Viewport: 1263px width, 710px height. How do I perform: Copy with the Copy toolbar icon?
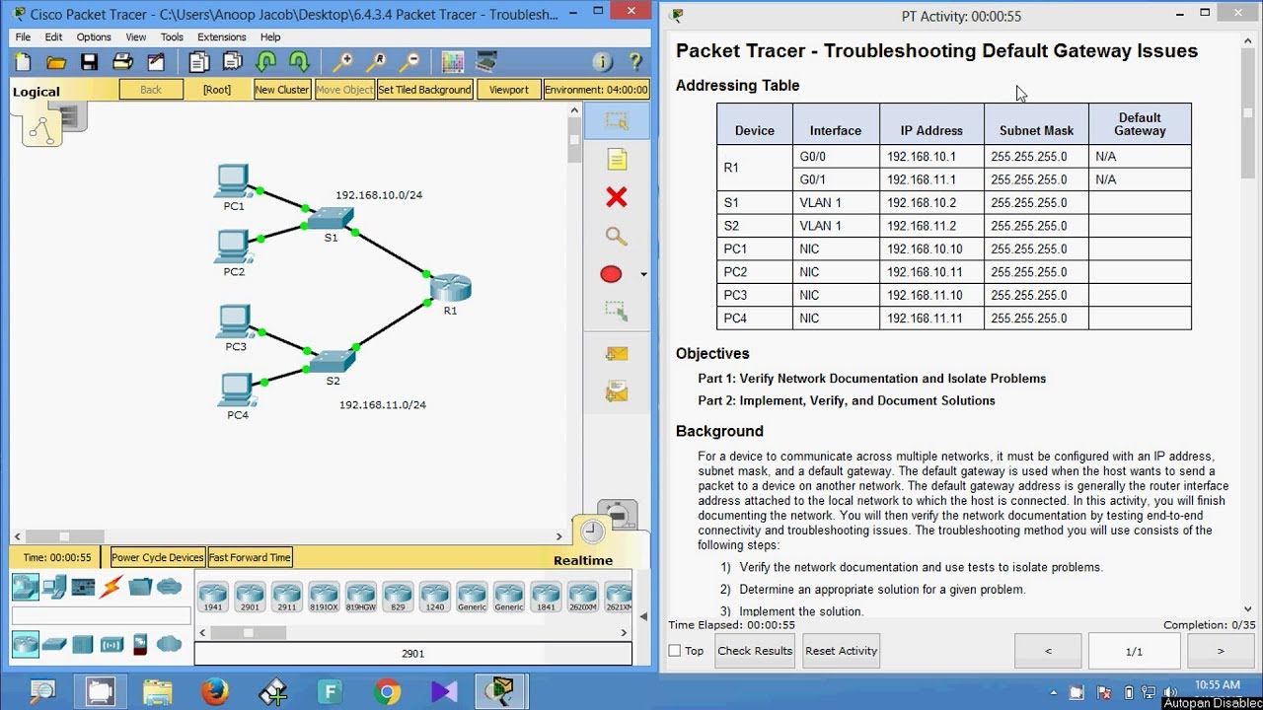pos(199,62)
